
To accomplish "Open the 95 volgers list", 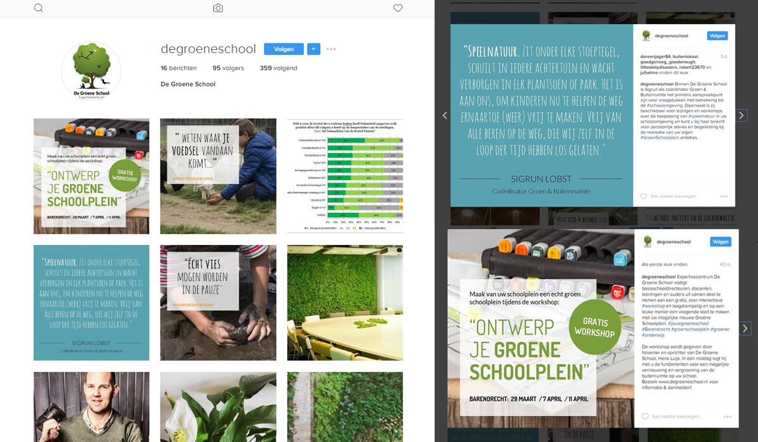I will [228, 68].
